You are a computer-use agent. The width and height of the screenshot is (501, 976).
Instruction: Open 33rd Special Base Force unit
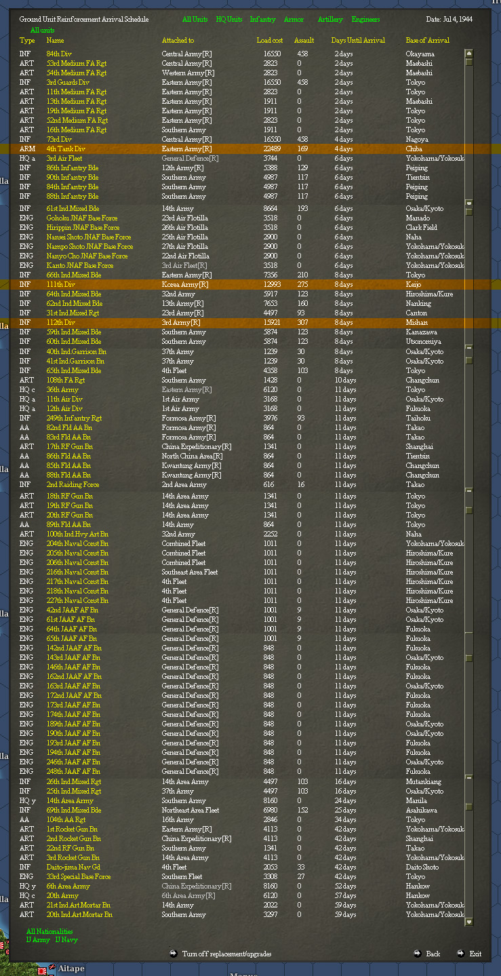pos(79,876)
